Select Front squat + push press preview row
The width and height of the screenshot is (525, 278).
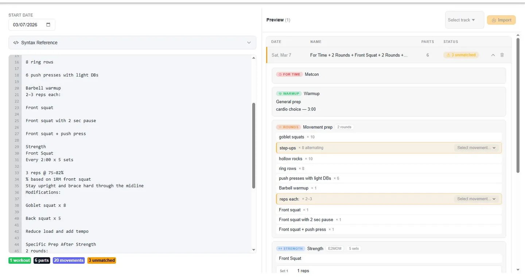pos(389,230)
